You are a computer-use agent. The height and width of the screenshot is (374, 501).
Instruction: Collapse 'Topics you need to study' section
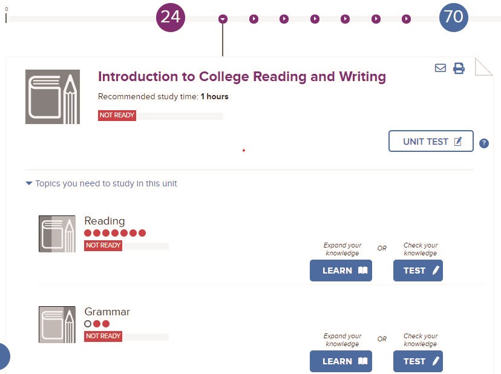(101, 183)
